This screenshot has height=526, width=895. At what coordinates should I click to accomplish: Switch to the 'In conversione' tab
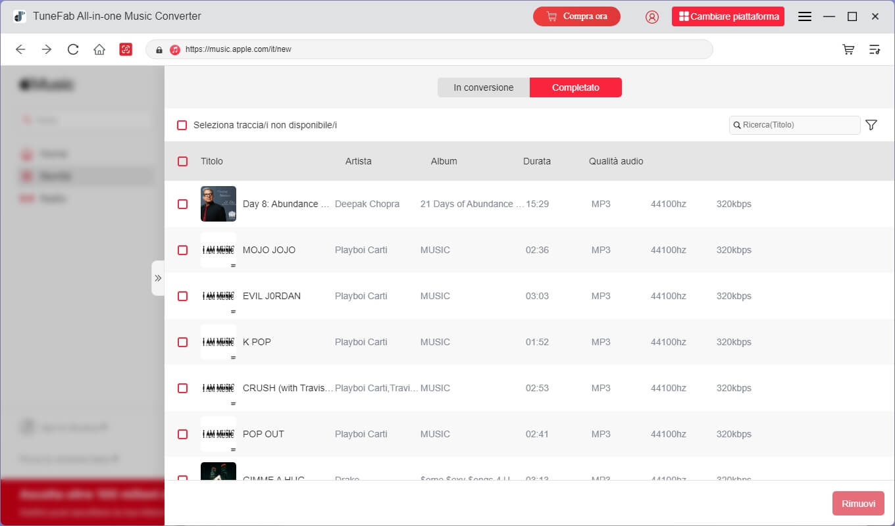(x=484, y=87)
